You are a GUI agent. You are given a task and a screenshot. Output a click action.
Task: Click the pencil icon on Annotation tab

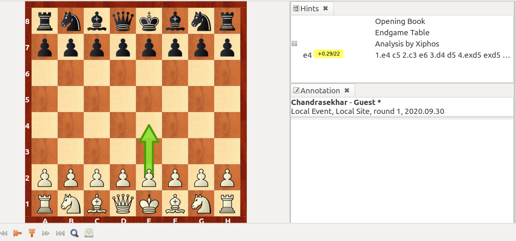click(x=296, y=90)
